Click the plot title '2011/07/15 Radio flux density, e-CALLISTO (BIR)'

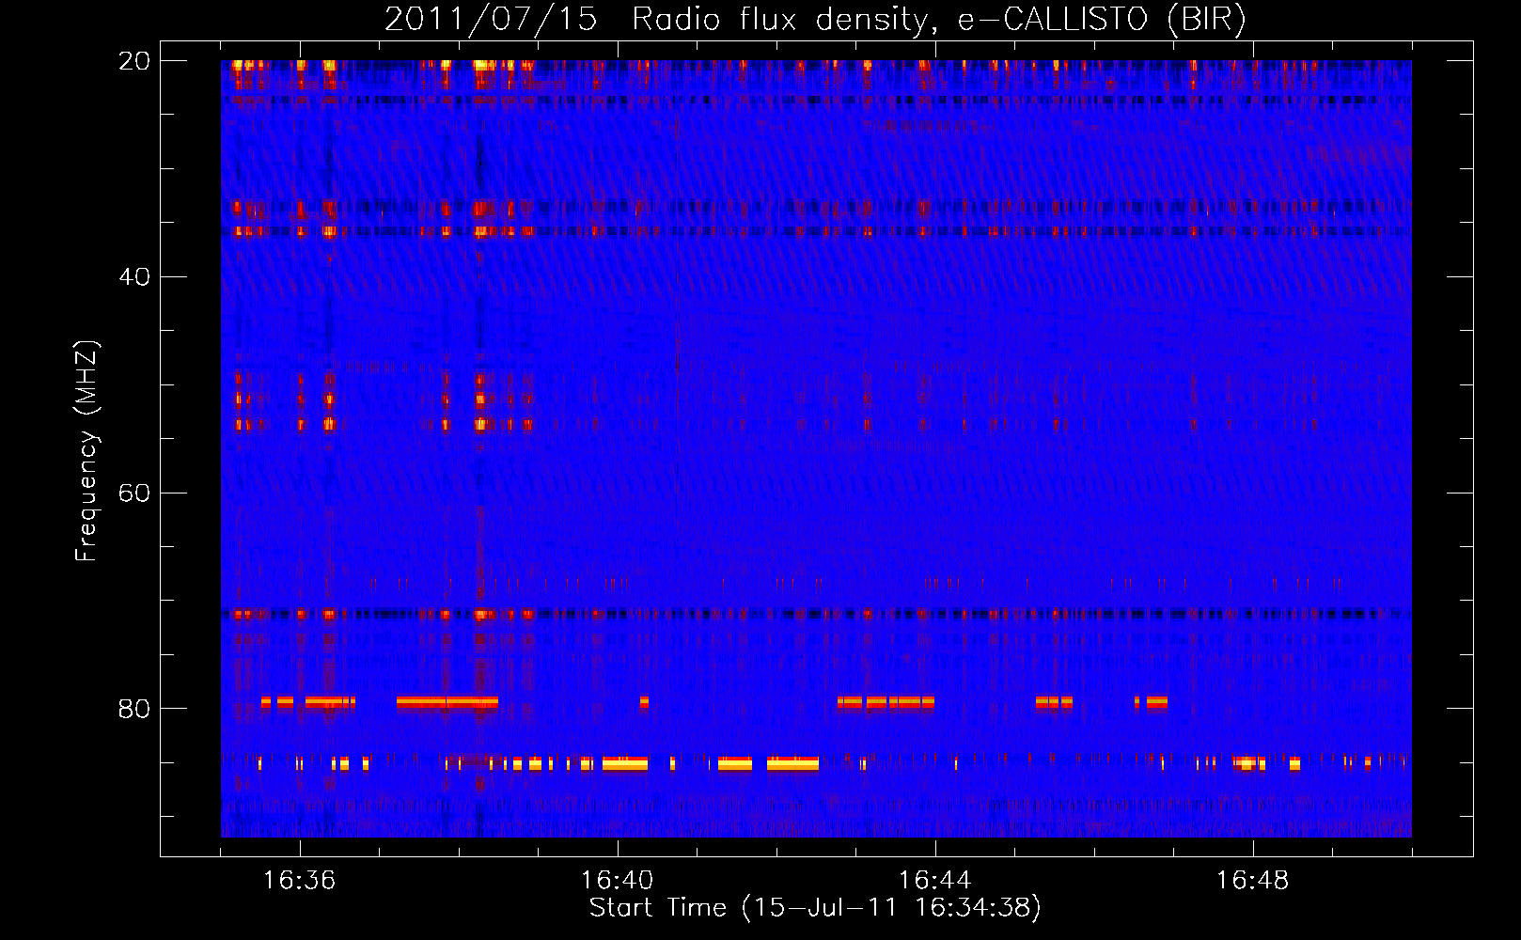coord(815,19)
